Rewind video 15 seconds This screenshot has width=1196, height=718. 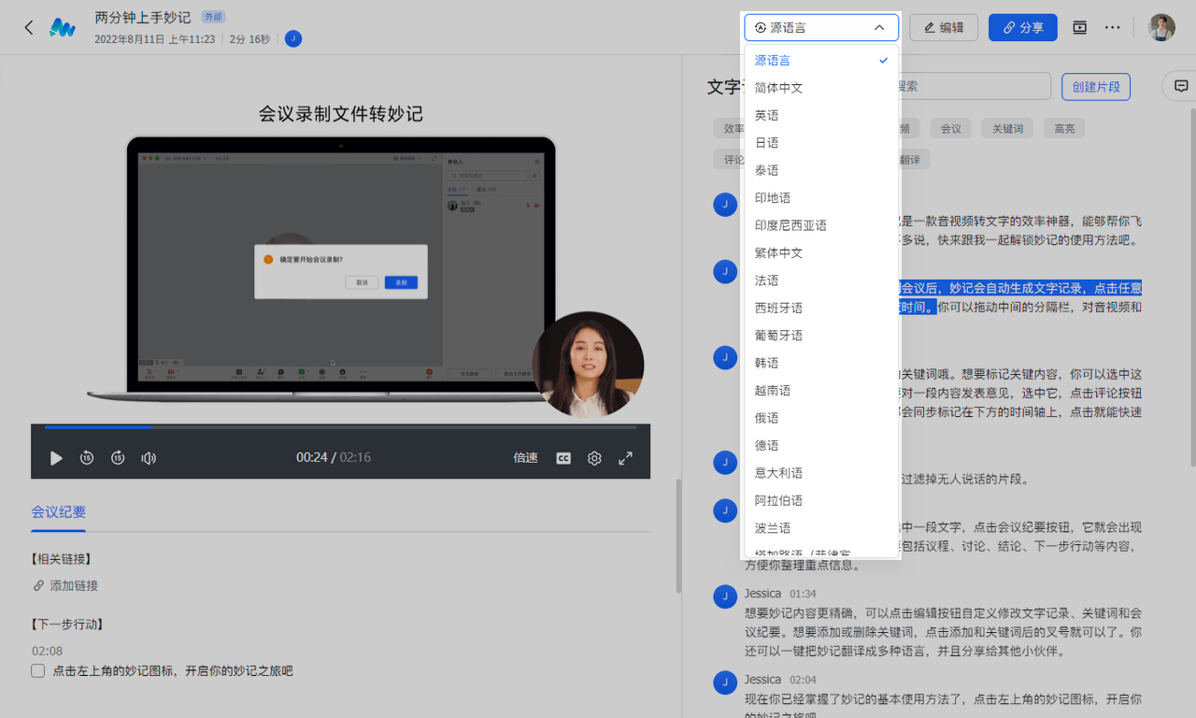pos(87,458)
